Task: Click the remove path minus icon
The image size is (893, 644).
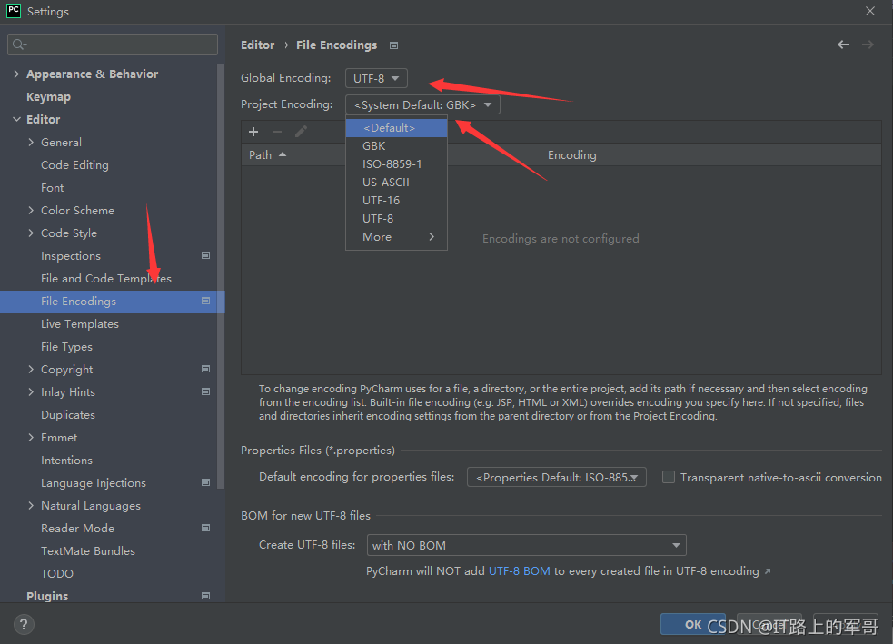Action: point(277,132)
